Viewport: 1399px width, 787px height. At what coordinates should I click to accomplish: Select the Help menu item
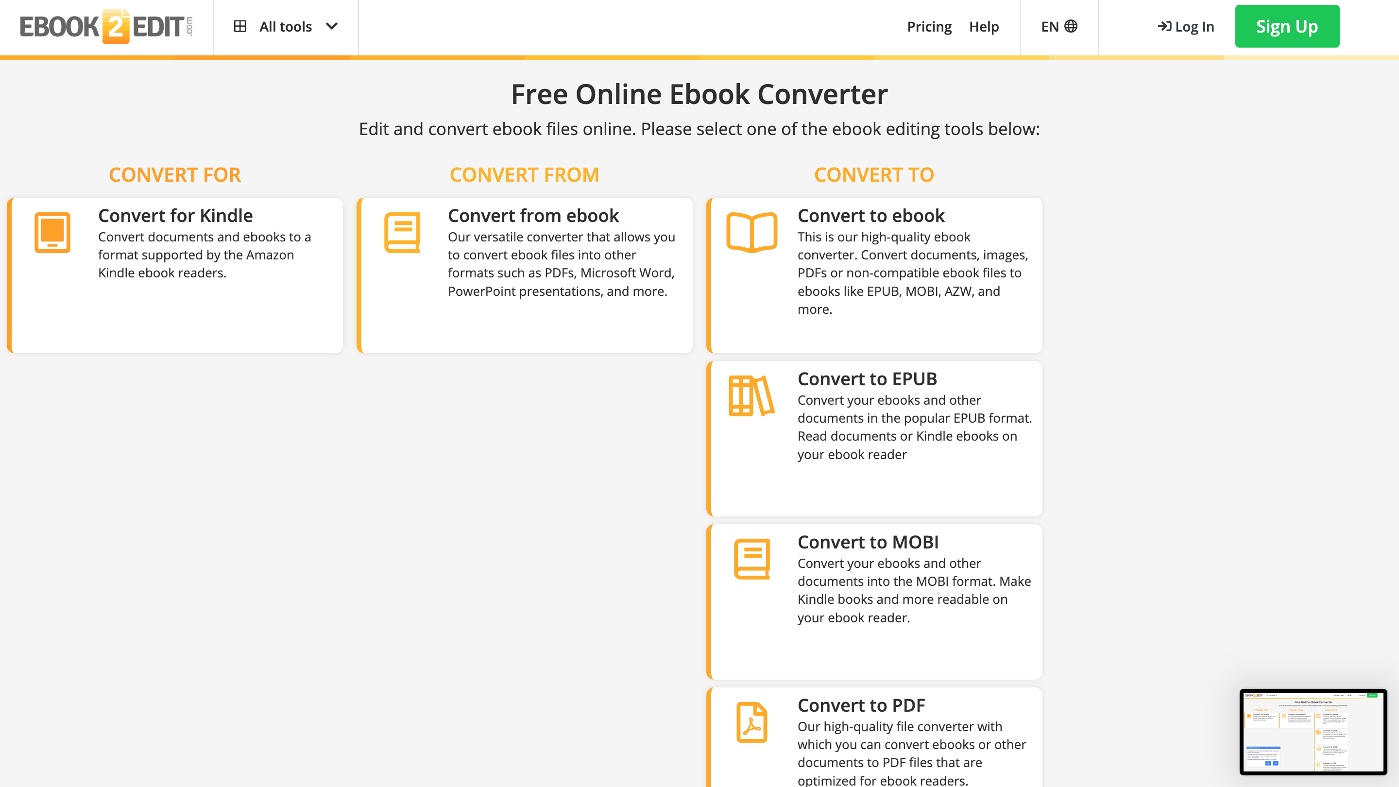[983, 26]
